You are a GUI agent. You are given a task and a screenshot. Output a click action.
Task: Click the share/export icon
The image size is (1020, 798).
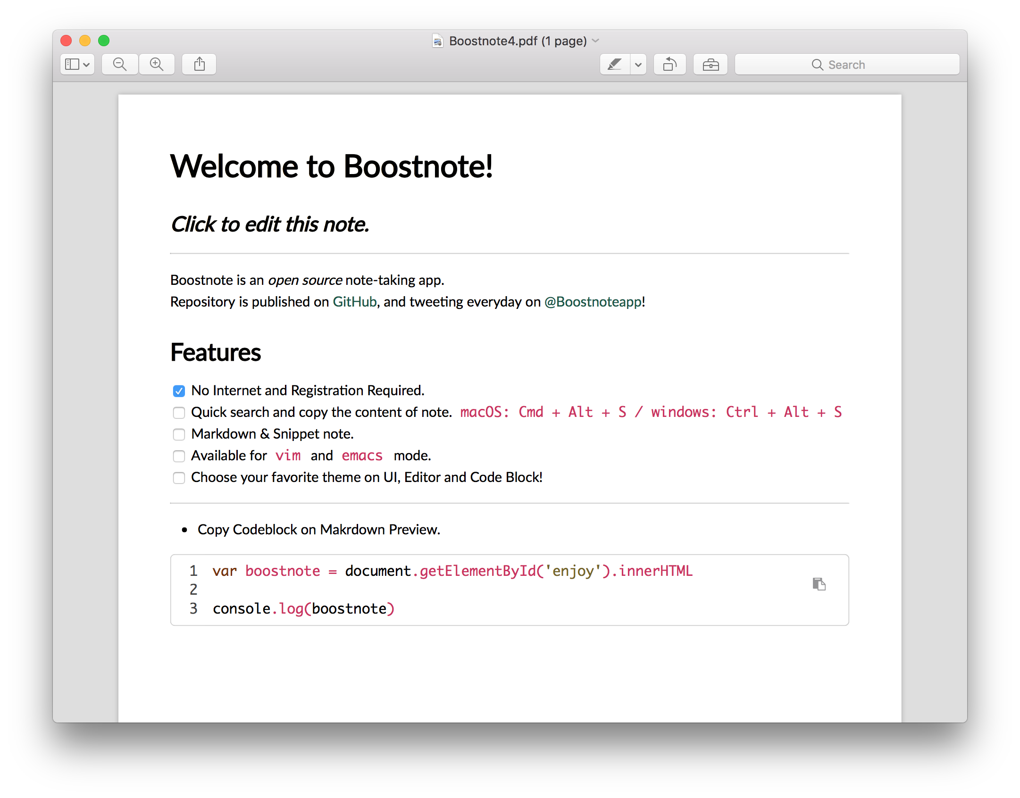(x=199, y=64)
